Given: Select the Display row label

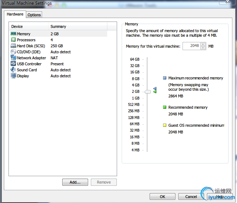Looking at the screenshot, I should tap(23, 76).
